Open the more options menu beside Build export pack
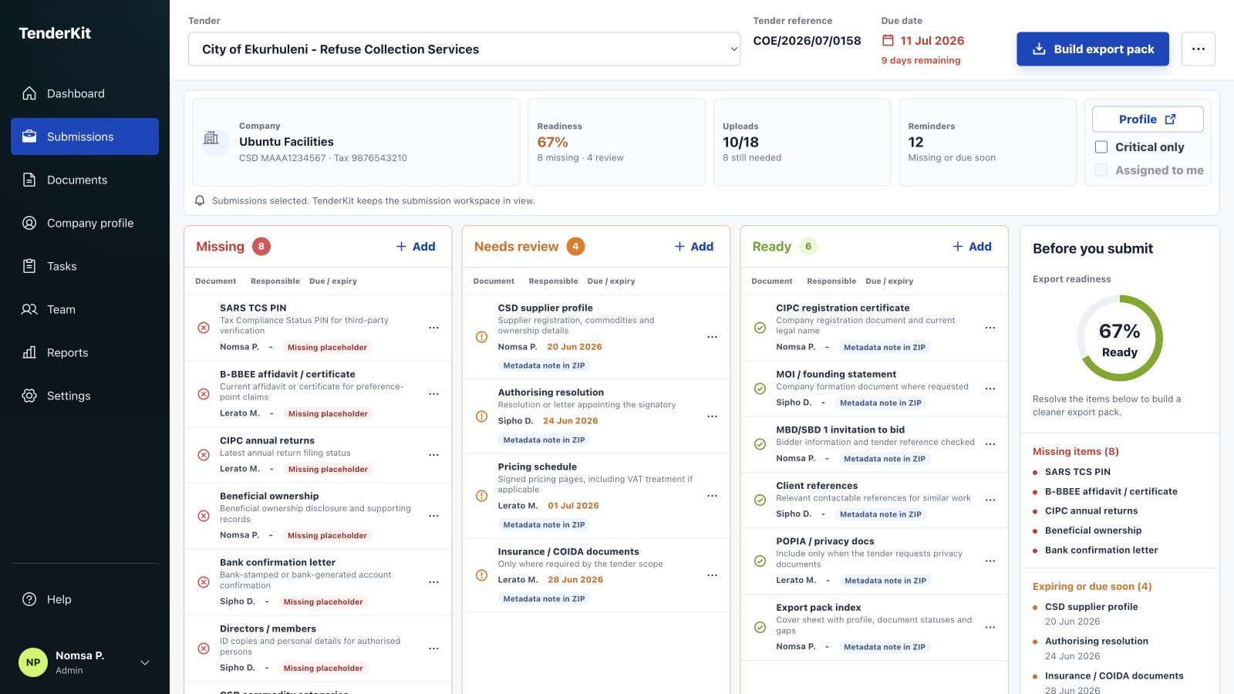The image size is (1234, 694). tap(1198, 49)
